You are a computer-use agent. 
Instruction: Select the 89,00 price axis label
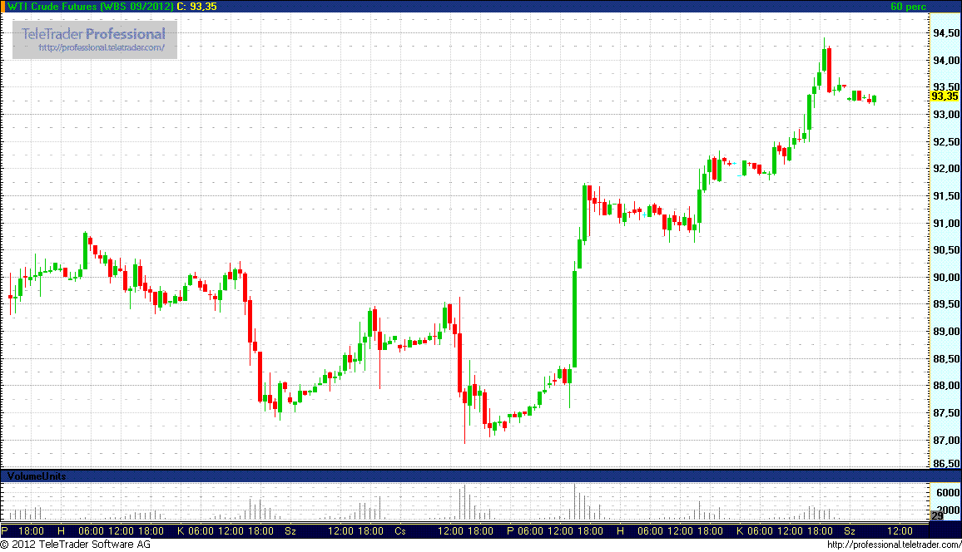click(x=945, y=332)
